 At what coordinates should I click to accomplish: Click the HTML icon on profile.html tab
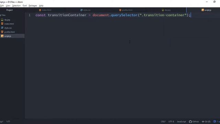click(120, 10)
